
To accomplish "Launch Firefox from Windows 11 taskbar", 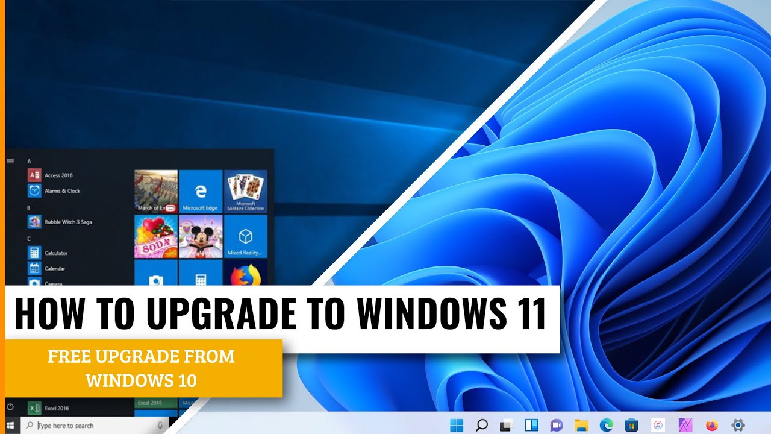I will click(x=711, y=425).
